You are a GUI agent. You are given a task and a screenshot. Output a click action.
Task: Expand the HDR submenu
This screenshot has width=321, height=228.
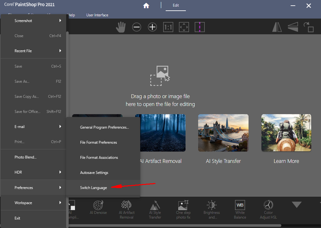[x=33, y=172]
